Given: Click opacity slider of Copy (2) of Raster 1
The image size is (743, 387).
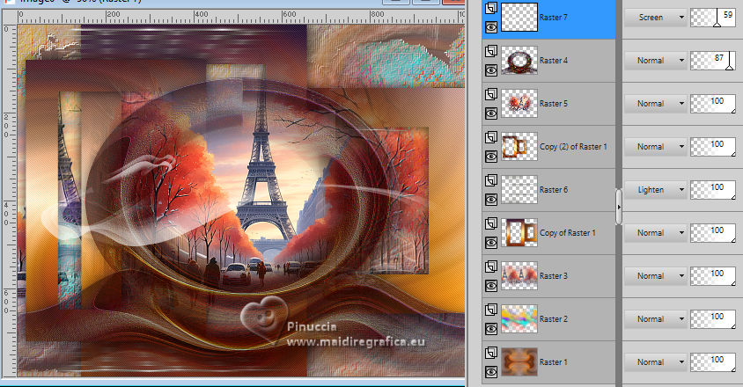Looking at the screenshot, I should tap(713, 147).
